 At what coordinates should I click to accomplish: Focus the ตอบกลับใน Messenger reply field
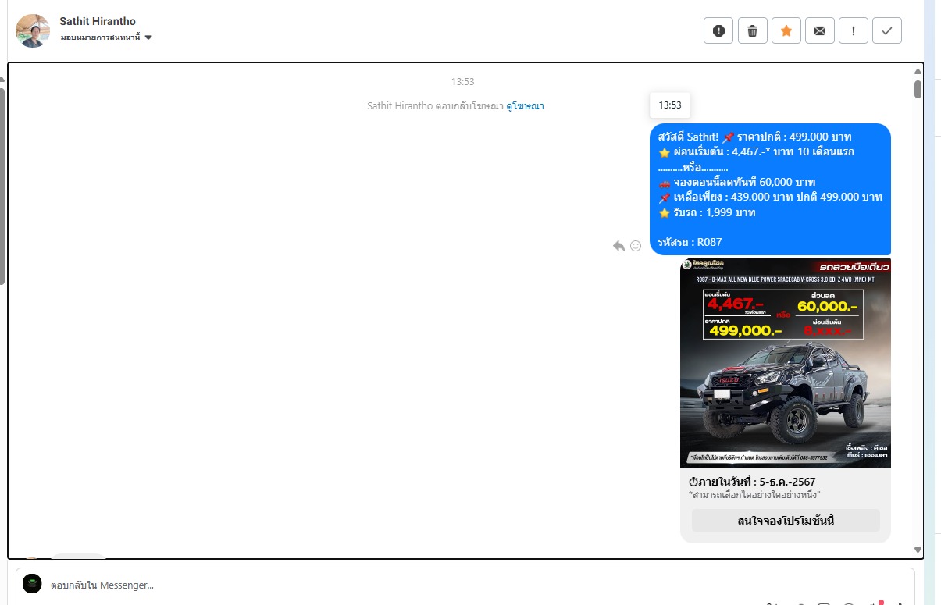(x=465, y=585)
